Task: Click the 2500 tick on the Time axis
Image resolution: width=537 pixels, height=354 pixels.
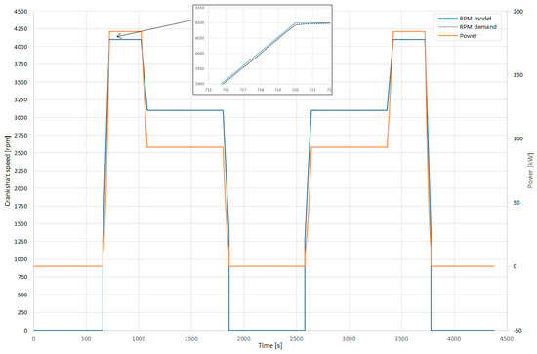Action: pos(296,339)
